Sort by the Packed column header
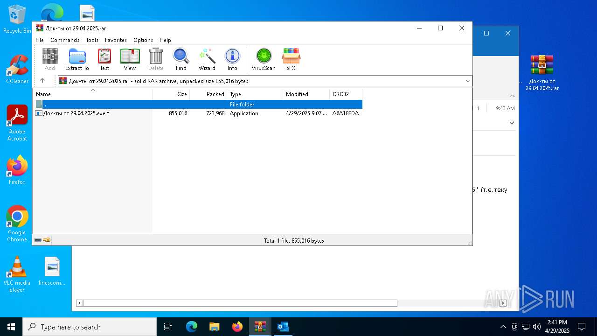Viewport: 597px width, 336px height. click(208, 94)
